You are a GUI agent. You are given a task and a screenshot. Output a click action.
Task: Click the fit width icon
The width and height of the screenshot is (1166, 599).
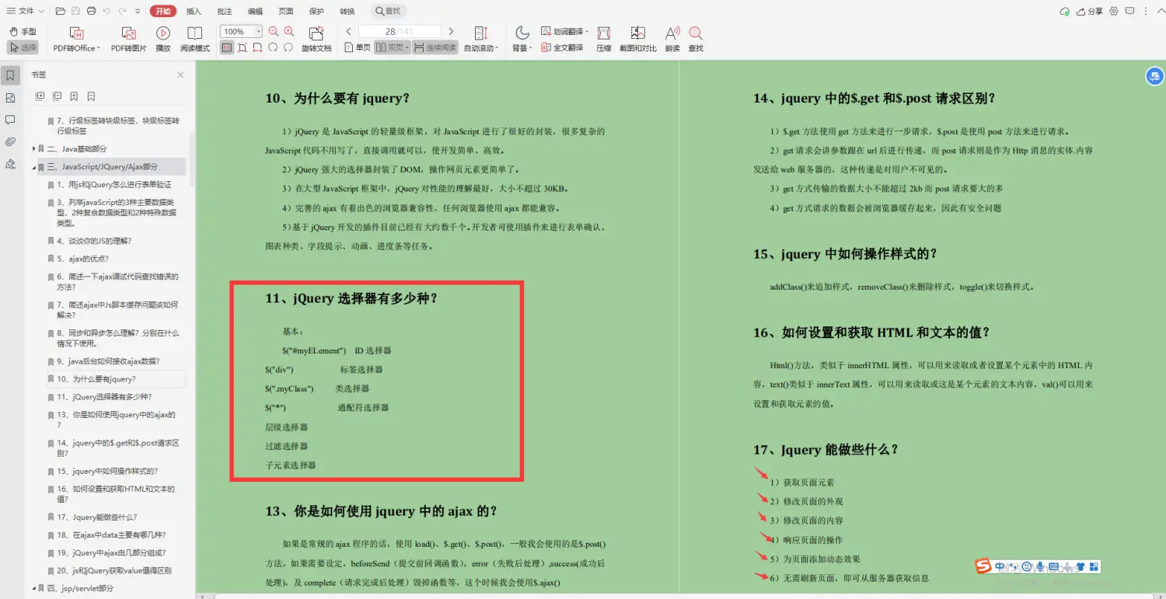[257, 47]
